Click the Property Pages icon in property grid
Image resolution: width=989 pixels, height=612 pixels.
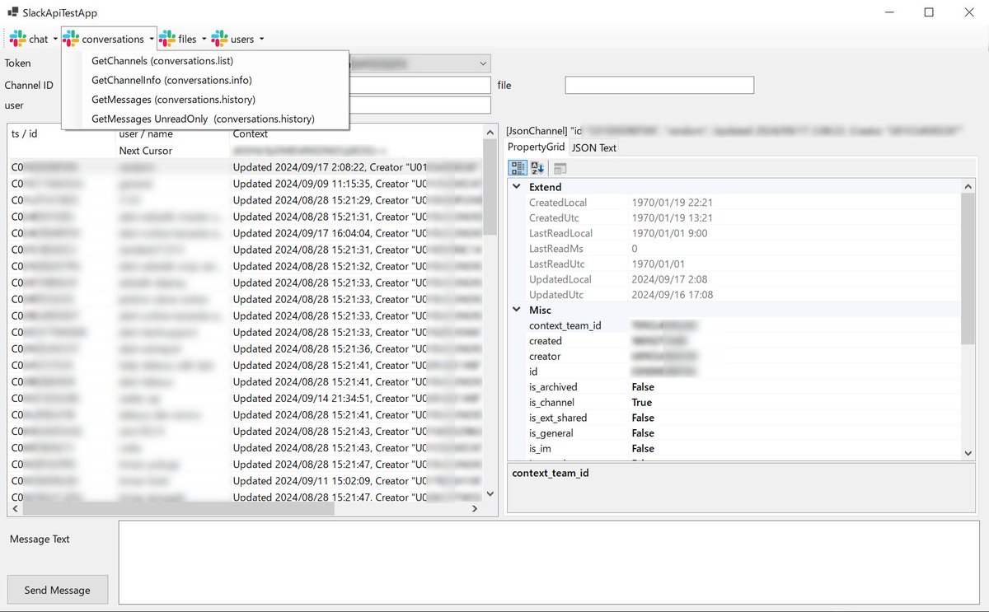click(560, 168)
